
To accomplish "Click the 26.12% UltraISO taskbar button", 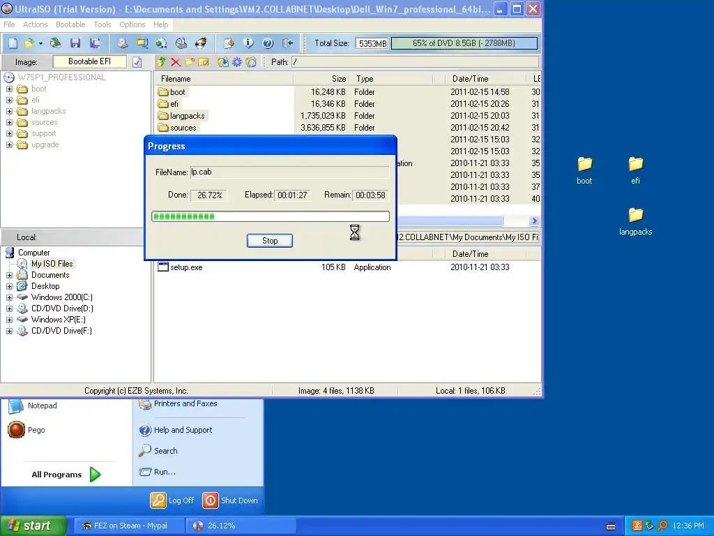I will pos(241,526).
